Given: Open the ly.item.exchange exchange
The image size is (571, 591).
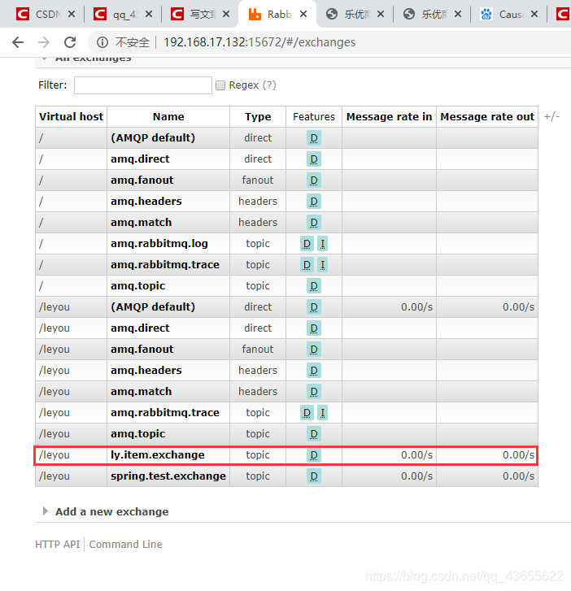Looking at the screenshot, I should [157, 455].
